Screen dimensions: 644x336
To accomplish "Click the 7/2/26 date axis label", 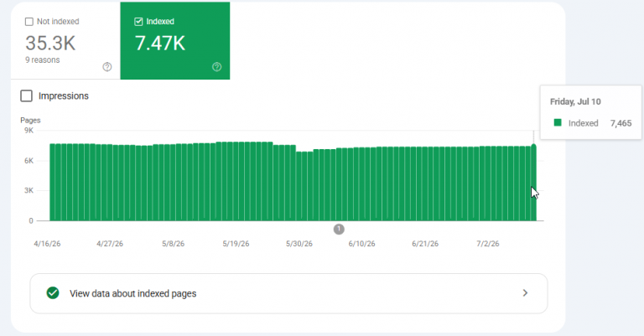I will 488,244.
